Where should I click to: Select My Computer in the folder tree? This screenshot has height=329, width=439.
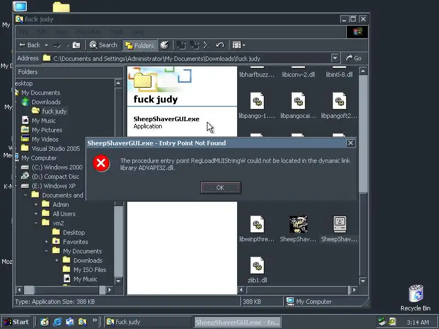[39, 158]
